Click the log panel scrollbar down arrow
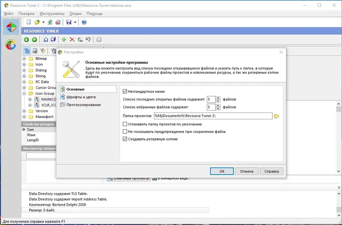 (339, 216)
